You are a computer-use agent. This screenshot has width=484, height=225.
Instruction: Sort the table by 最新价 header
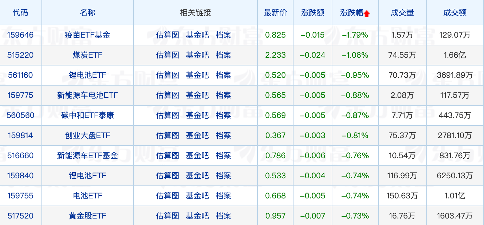[275, 13]
